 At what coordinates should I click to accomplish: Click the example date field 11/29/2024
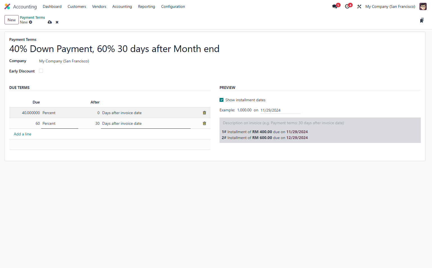(x=280, y=110)
